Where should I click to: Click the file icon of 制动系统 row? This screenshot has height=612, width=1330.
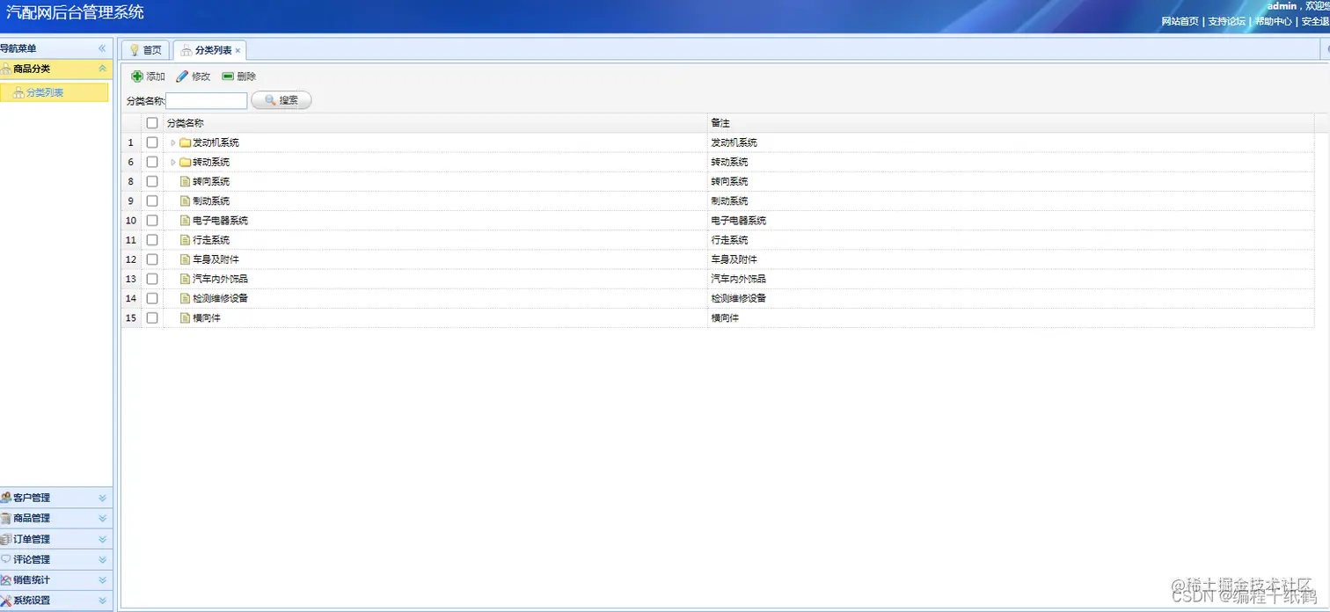185,200
